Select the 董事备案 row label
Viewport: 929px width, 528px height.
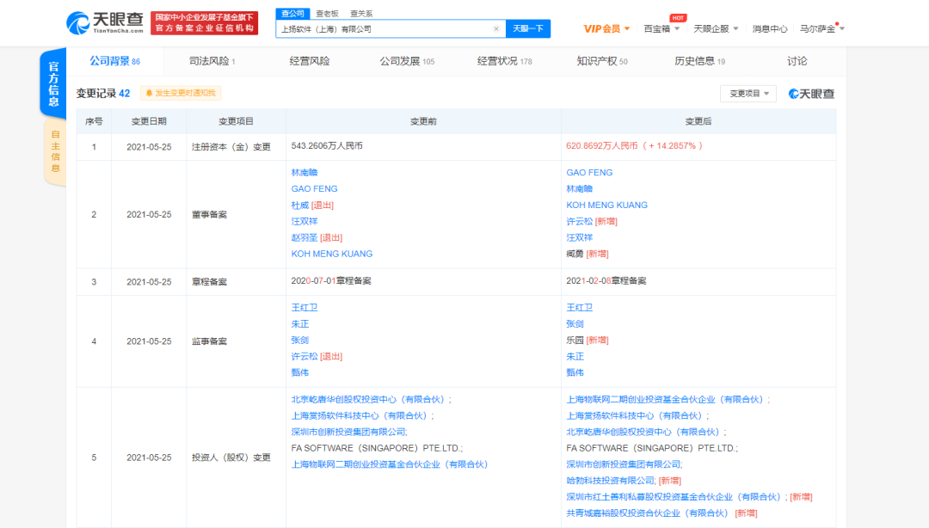coord(209,214)
